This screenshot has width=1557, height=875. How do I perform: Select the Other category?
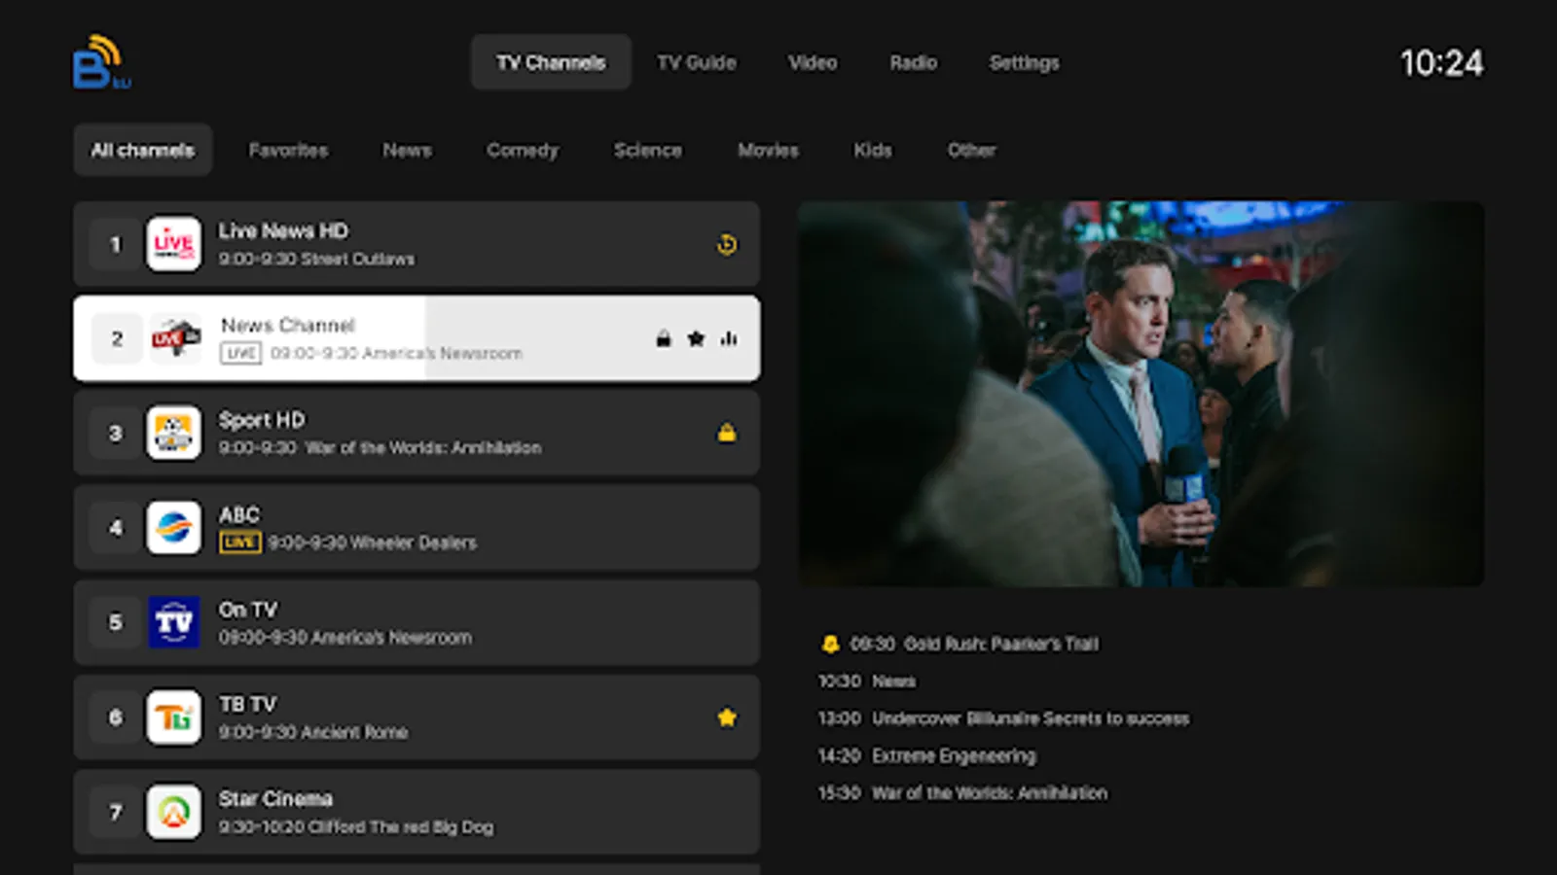pos(972,150)
